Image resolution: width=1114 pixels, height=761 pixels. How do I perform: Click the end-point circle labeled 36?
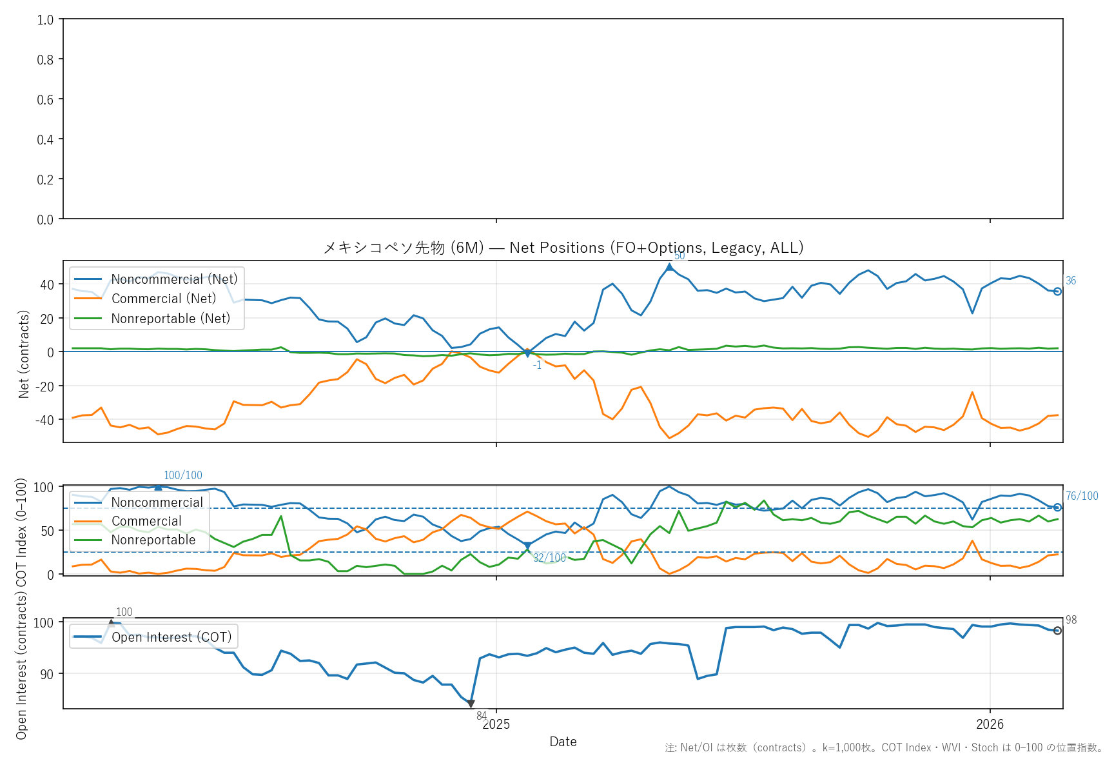(1057, 292)
